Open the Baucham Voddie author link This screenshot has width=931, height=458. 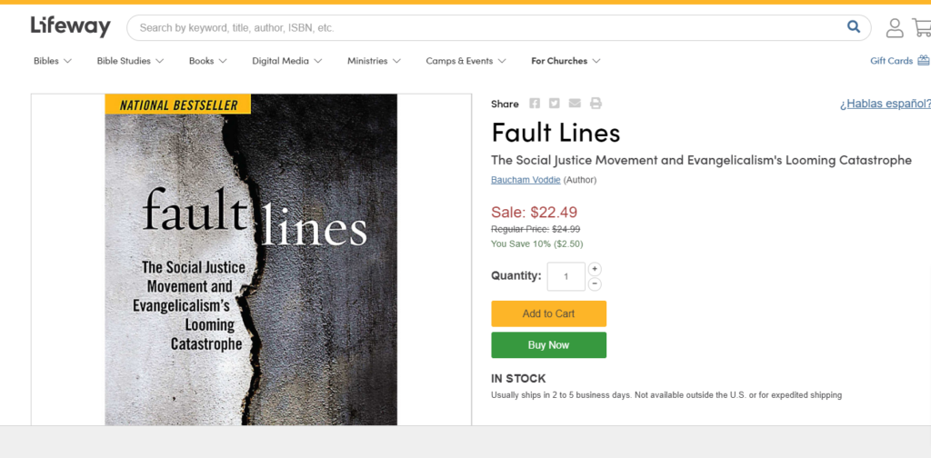[526, 180]
